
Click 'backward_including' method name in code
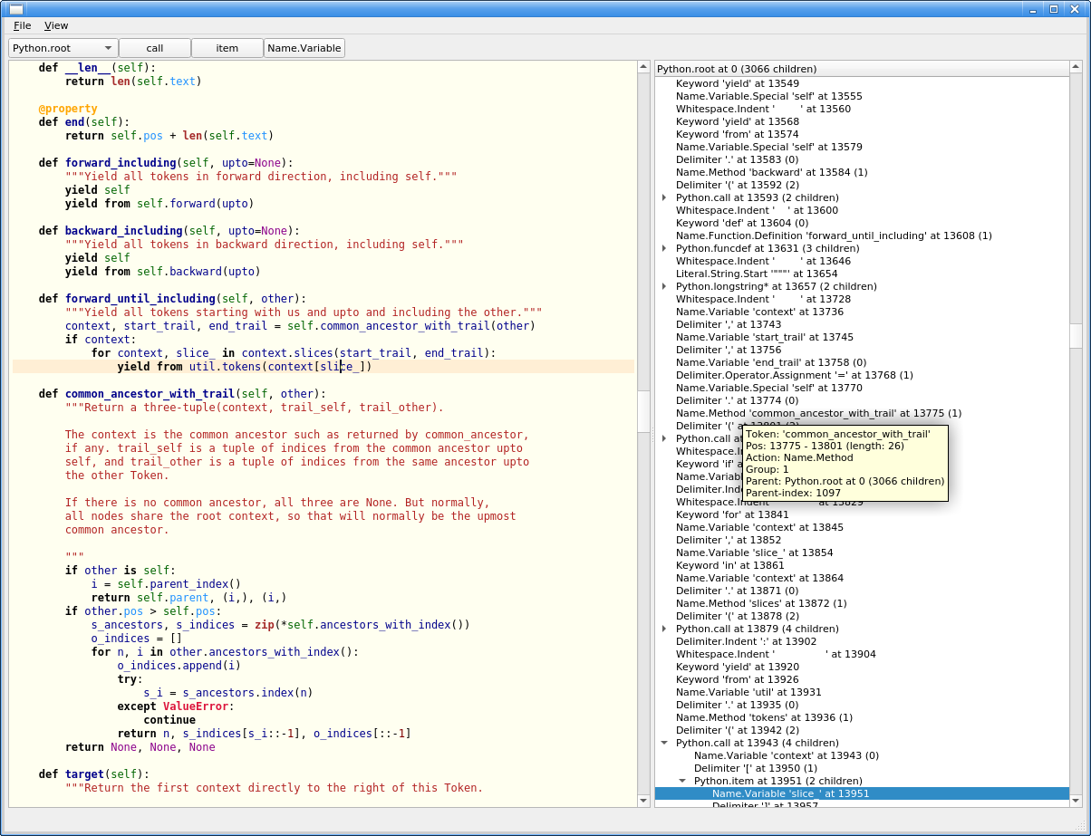point(124,231)
